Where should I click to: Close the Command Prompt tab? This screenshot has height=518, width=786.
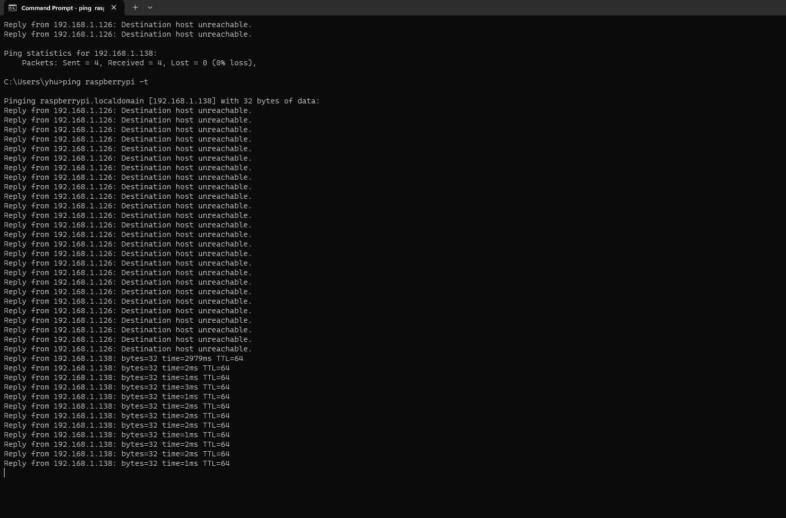tap(113, 8)
